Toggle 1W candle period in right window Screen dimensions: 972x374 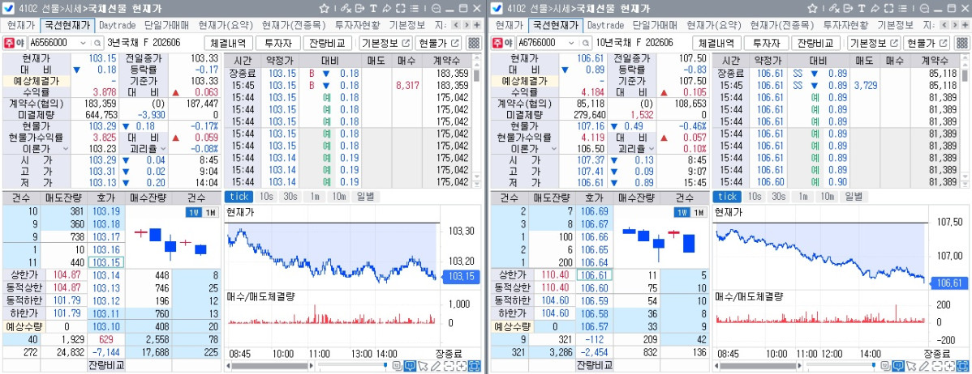682,213
